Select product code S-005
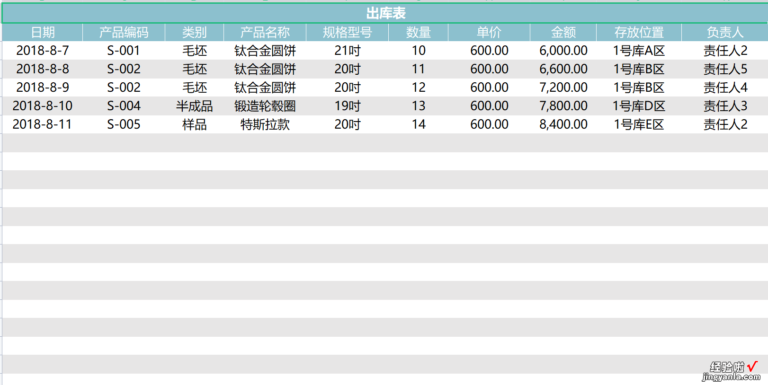Image resolution: width=768 pixels, height=385 pixels. (124, 124)
